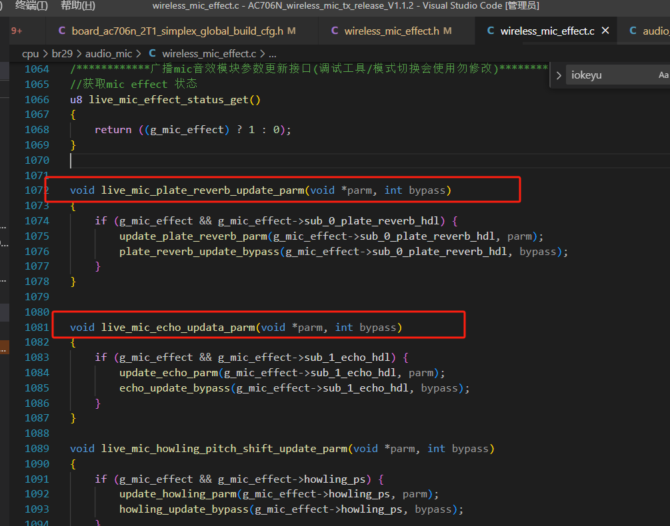670x526 pixels.
Task: Click C file icon on the audio tab
Action: point(633,31)
